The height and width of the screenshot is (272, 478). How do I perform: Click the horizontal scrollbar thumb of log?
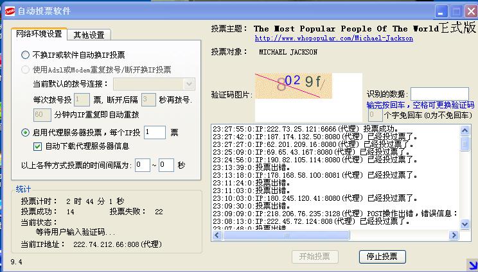pos(287,235)
